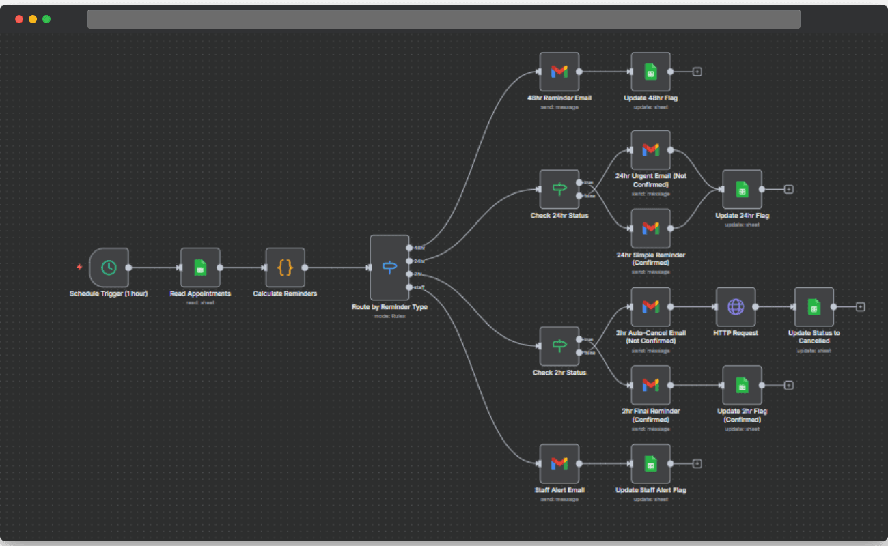Open the HTTP Request node
This screenshot has width=888, height=546.
coord(735,306)
